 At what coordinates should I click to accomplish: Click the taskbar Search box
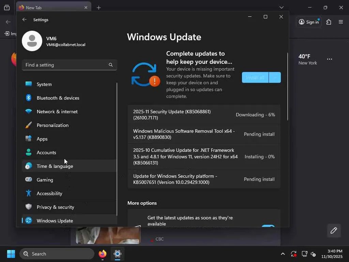(x=57, y=254)
